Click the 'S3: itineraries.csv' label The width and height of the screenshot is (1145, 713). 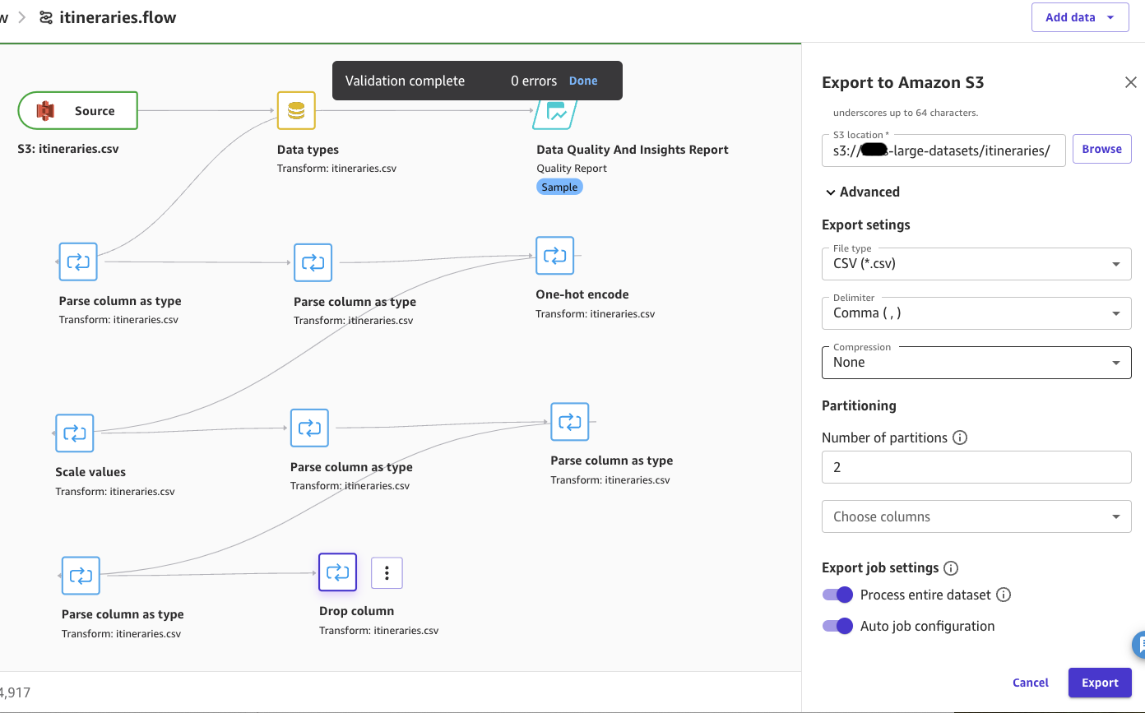(x=68, y=150)
